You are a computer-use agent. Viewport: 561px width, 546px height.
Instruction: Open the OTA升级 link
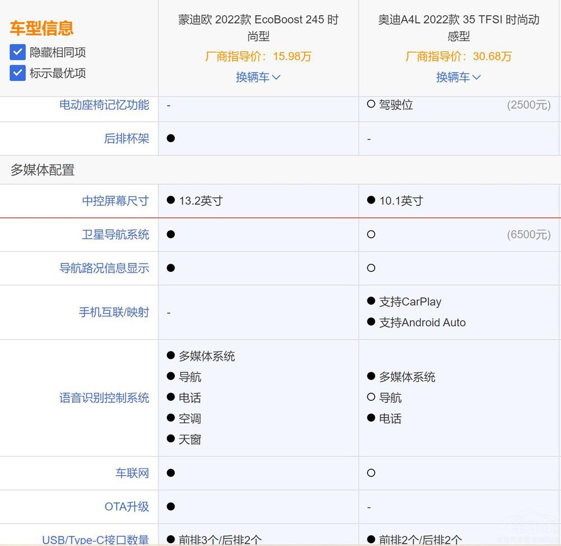[x=126, y=506]
